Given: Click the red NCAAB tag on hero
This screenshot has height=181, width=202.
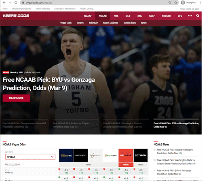Looking at the screenshot, I should tap(6, 72).
